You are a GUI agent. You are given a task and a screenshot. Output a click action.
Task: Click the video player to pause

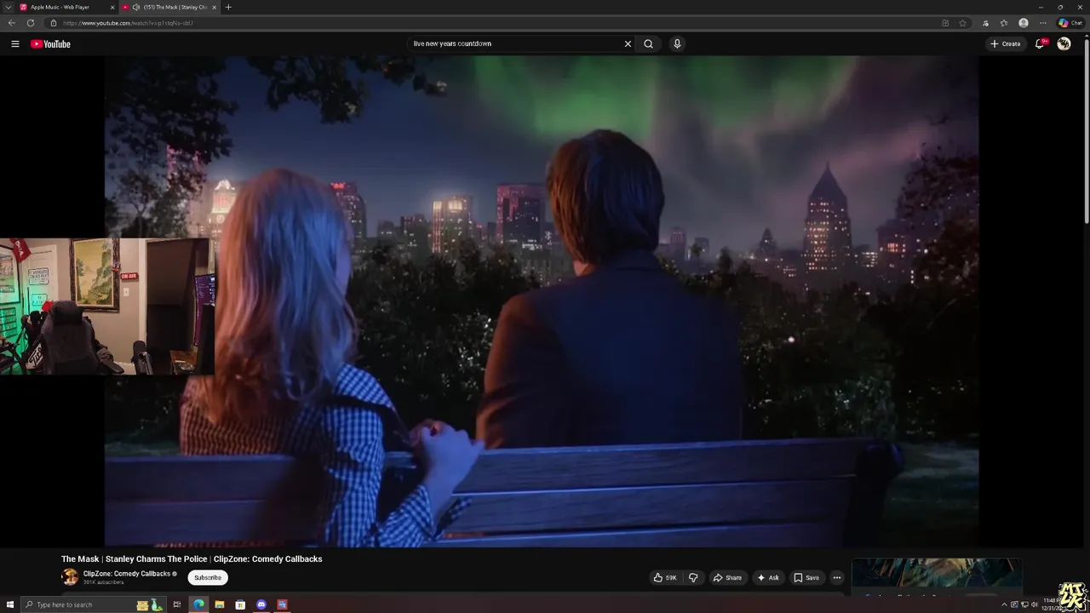[542, 301]
